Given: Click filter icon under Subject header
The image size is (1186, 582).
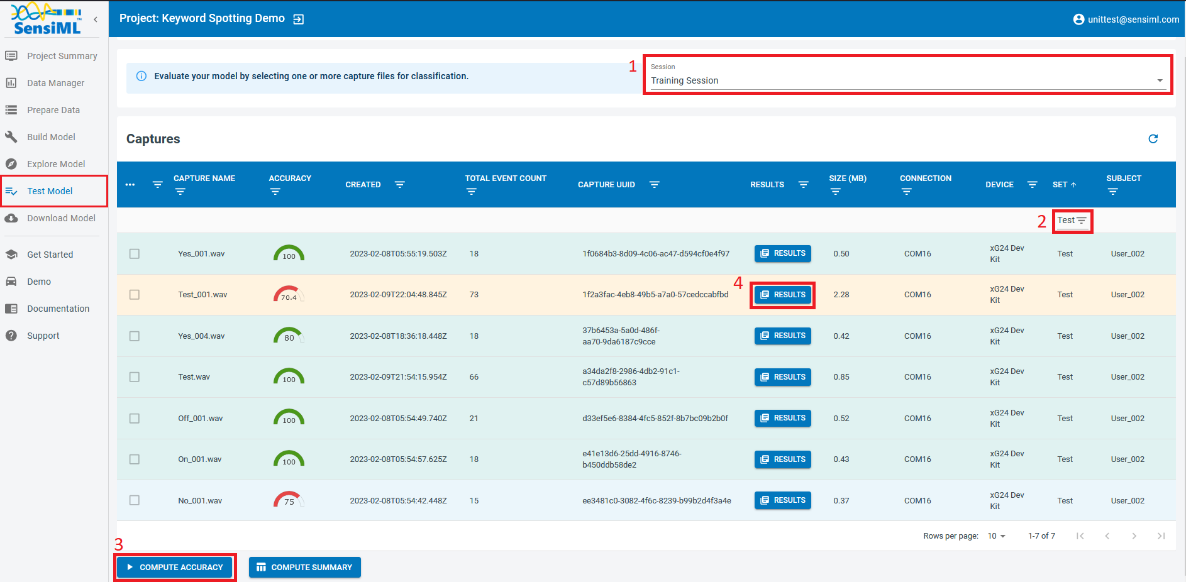Looking at the screenshot, I should (x=1113, y=192).
